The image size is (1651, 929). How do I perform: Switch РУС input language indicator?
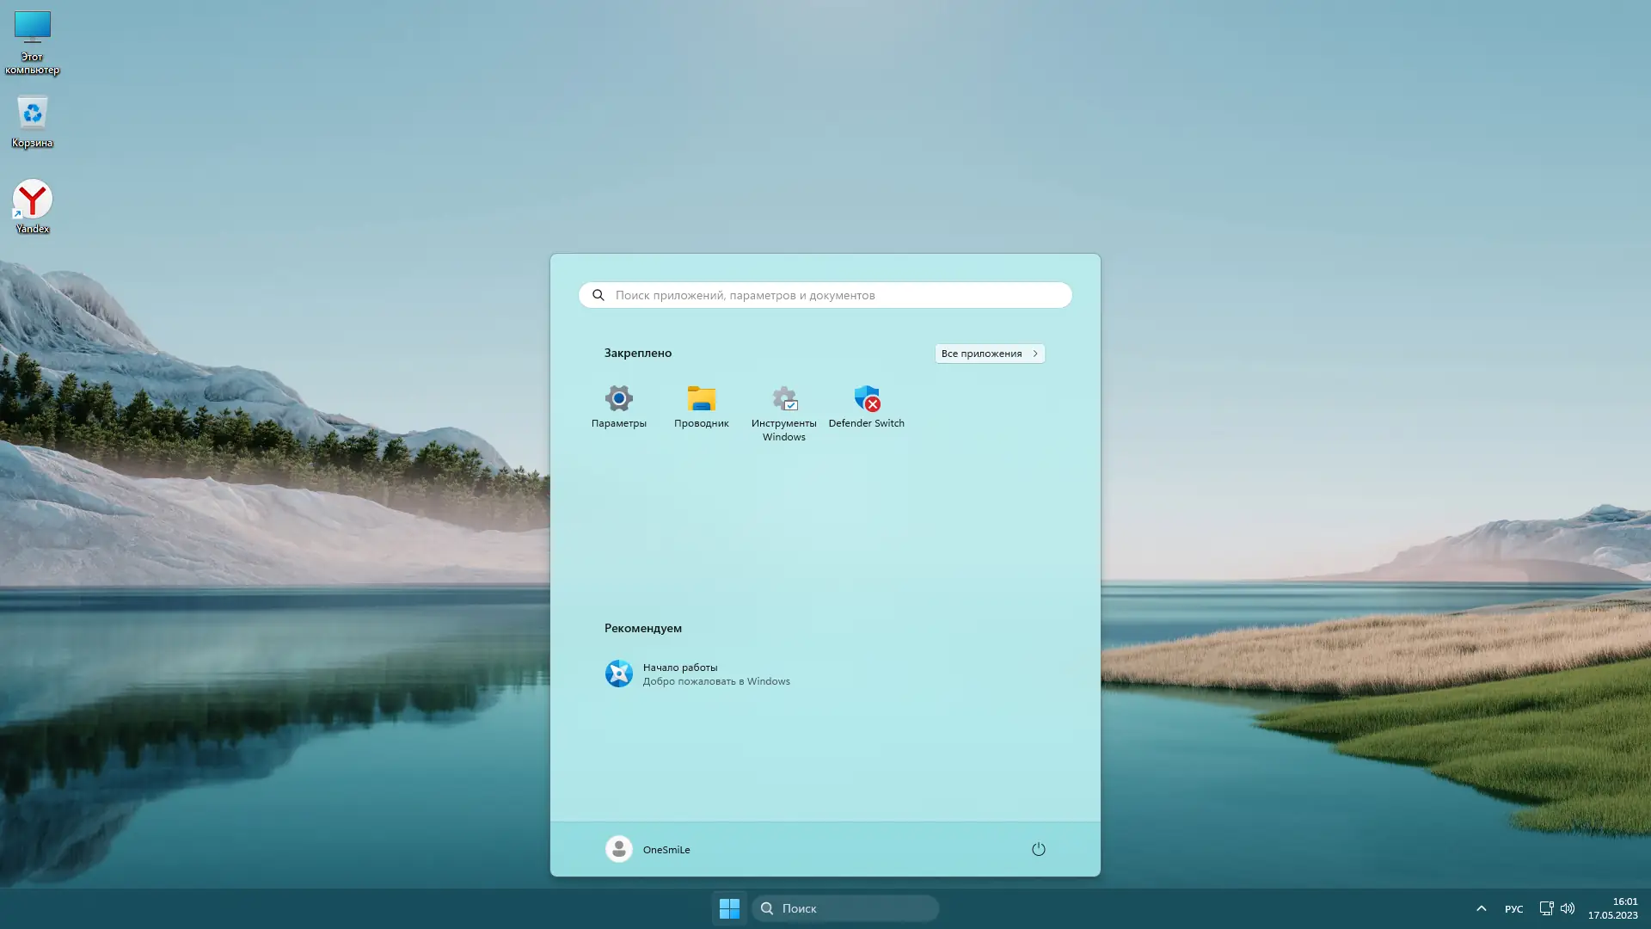[1513, 908]
